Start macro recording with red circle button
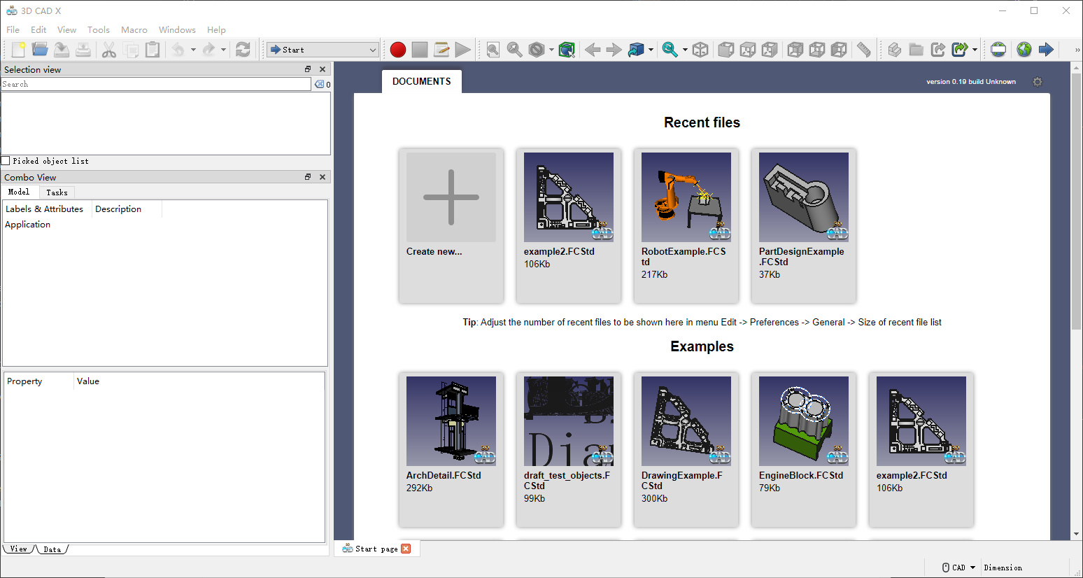This screenshot has width=1083, height=578. pyautogui.click(x=398, y=50)
